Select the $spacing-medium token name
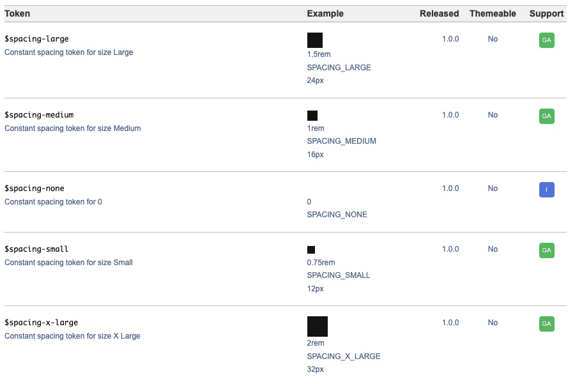This screenshot has width=575, height=384. (x=39, y=115)
